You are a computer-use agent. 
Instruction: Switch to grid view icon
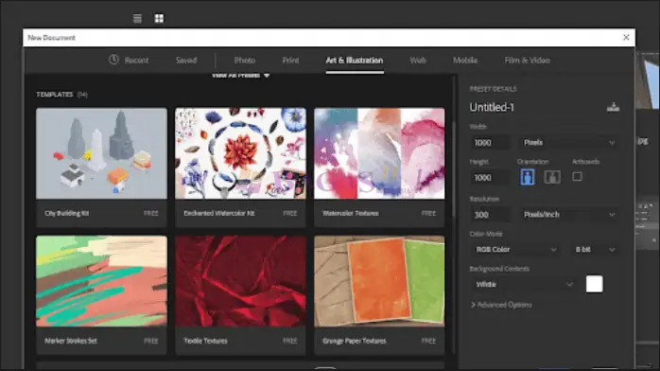[x=159, y=19]
